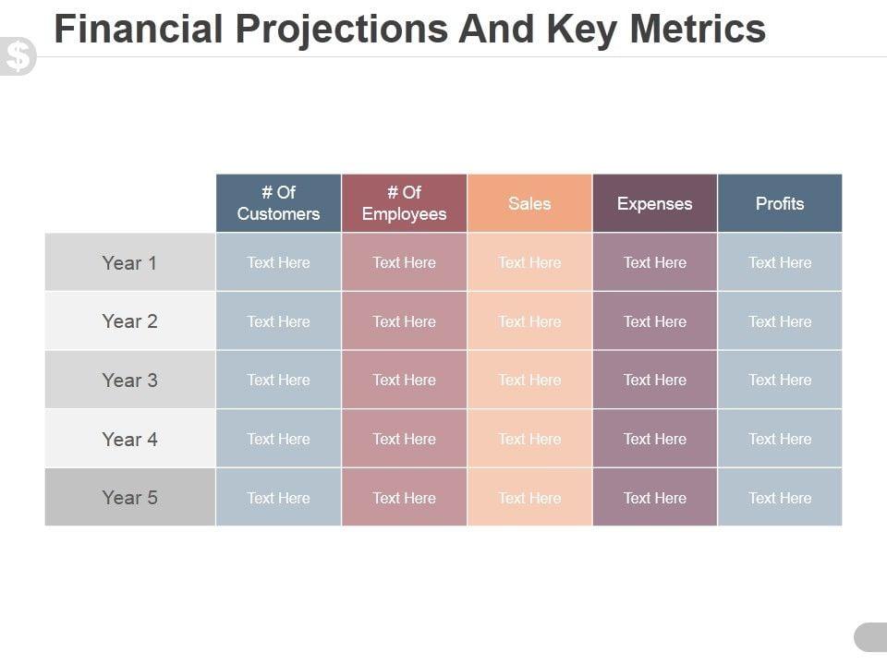
Task: Click the gray rounded shape in bottom corner
Action: click(870, 636)
